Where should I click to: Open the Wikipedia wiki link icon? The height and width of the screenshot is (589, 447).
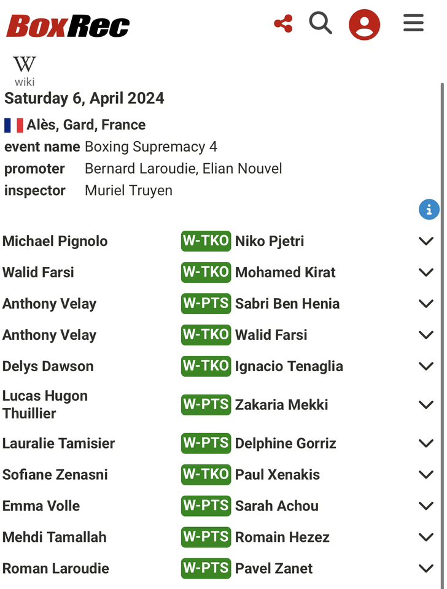[x=25, y=71]
